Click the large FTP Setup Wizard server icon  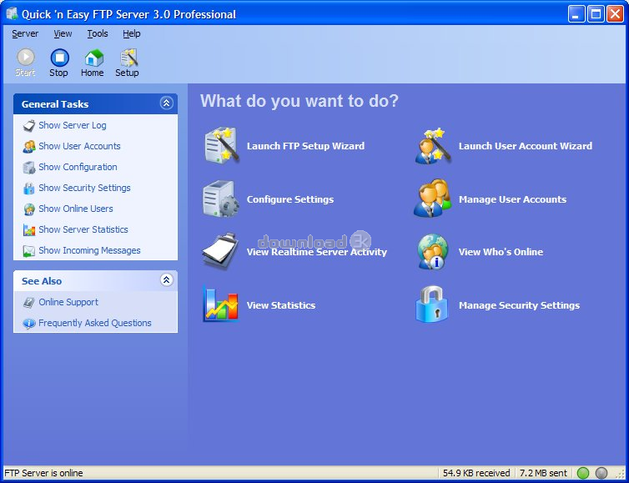pyautogui.click(x=221, y=145)
